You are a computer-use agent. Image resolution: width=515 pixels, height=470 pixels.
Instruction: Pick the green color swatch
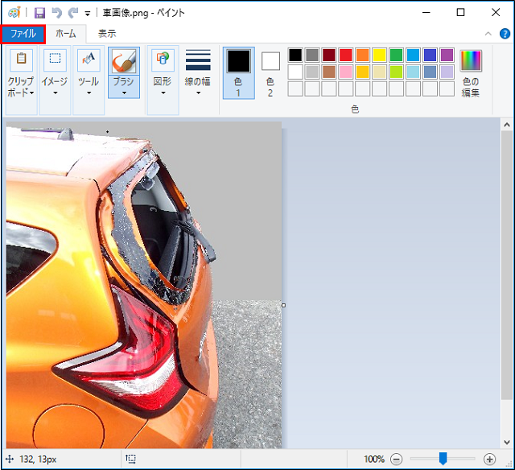[397, 56]
